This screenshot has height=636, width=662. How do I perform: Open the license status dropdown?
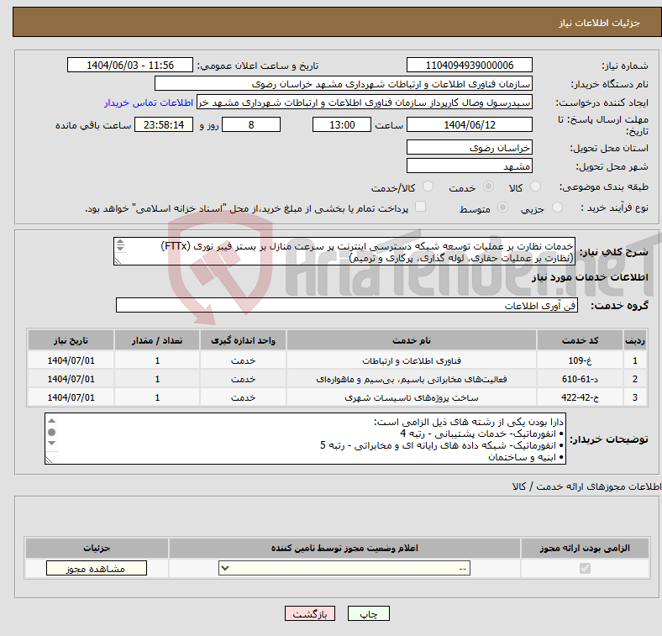344,569
